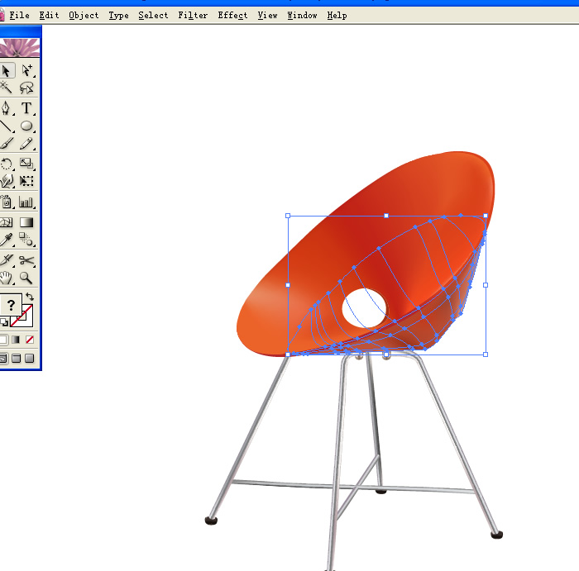Open the Filter menu

[193, 15]
